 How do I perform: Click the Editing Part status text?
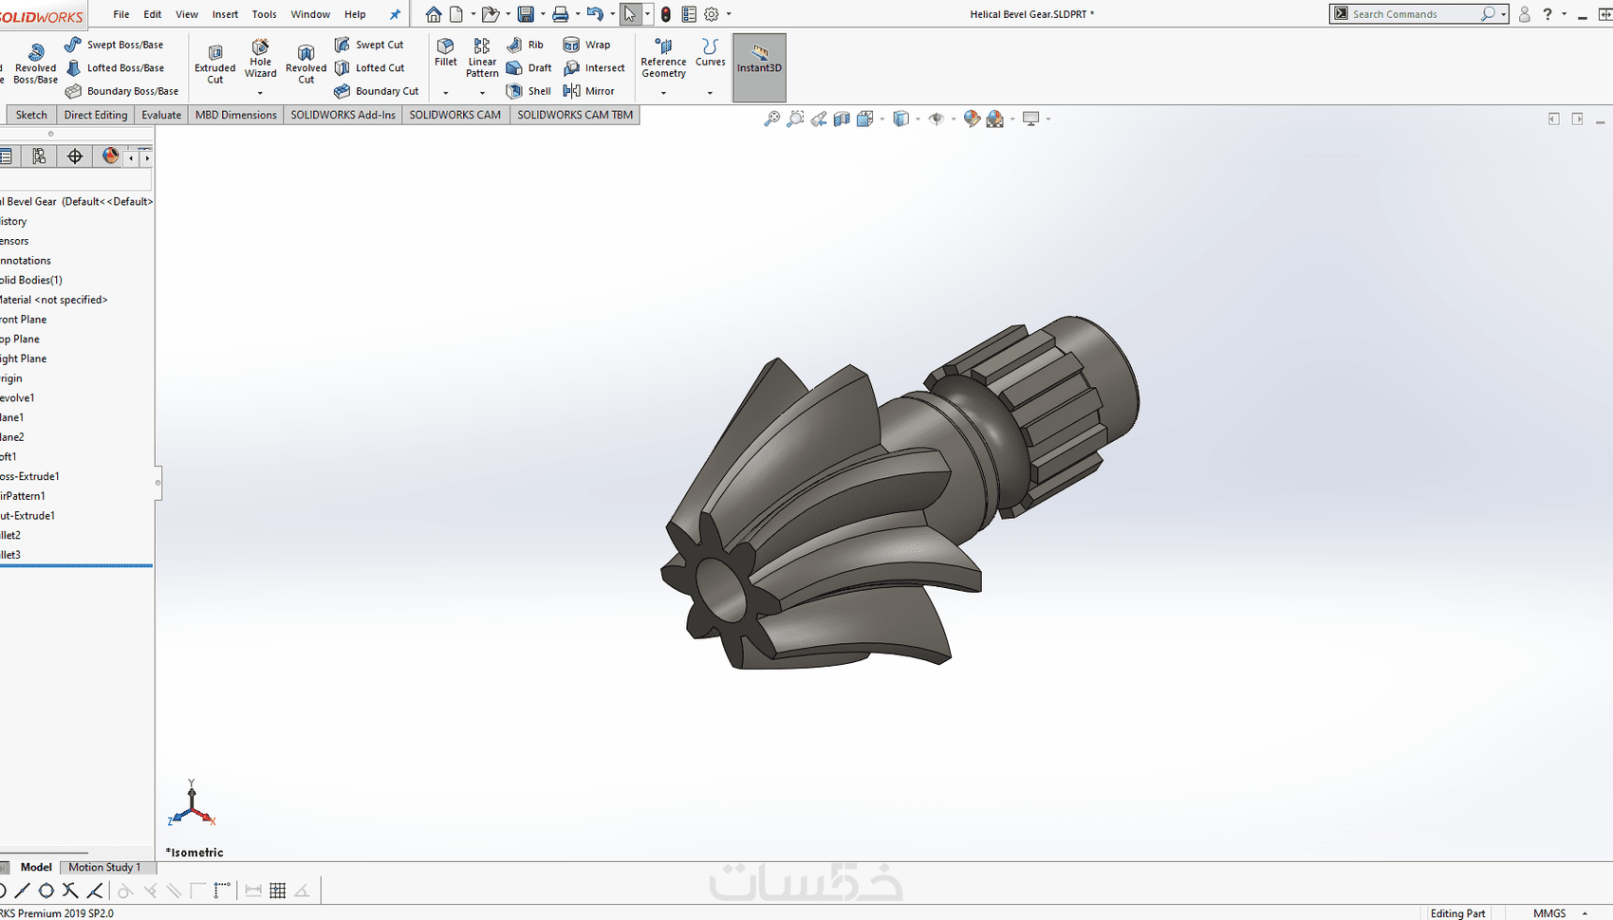1457,913
